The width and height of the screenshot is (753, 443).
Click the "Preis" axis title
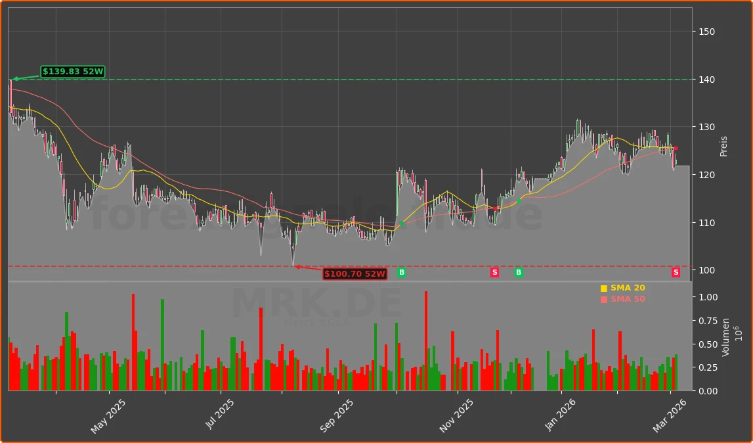tap(725, 145)
